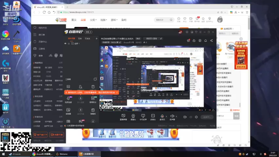The height and width of the screenshot is (157, 279).
Task: Click the share icon in streaming app header
Action: coord(211,40)
